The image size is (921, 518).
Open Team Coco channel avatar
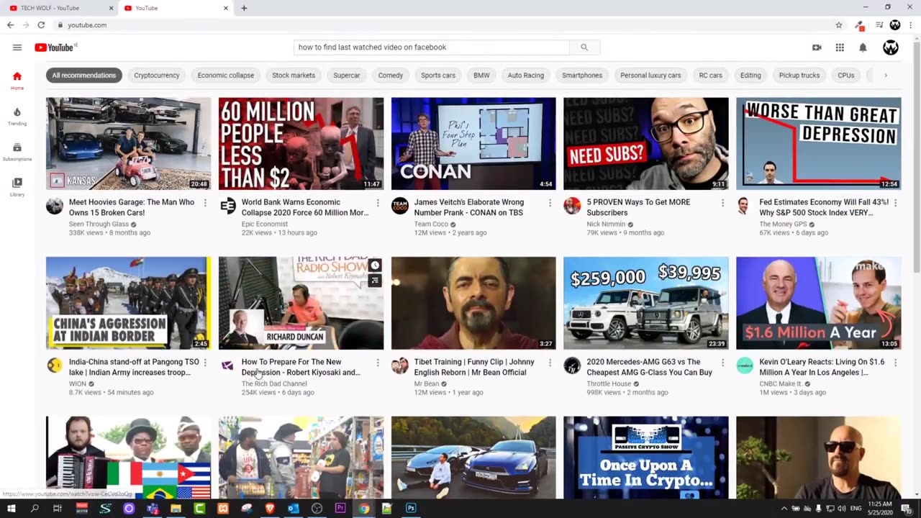(400, 206)
